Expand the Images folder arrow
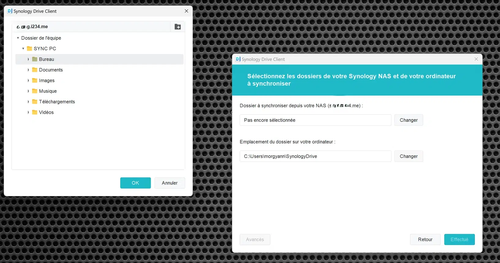Screen dimensions: 500x263 coord(28,80)
